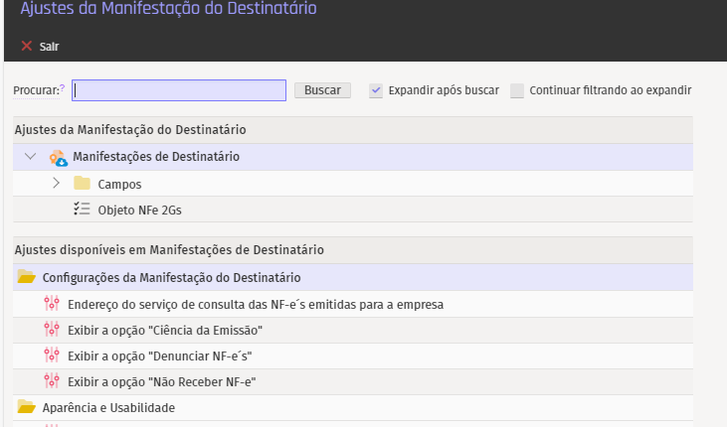Viewport: 727px width, 427px height.
Task: Uncheck Expandir após buscar checkbox
Action: 376,90
